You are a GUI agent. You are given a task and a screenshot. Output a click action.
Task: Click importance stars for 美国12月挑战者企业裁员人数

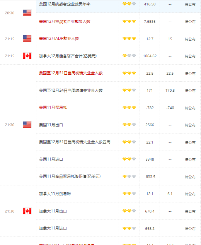point(129,21)
